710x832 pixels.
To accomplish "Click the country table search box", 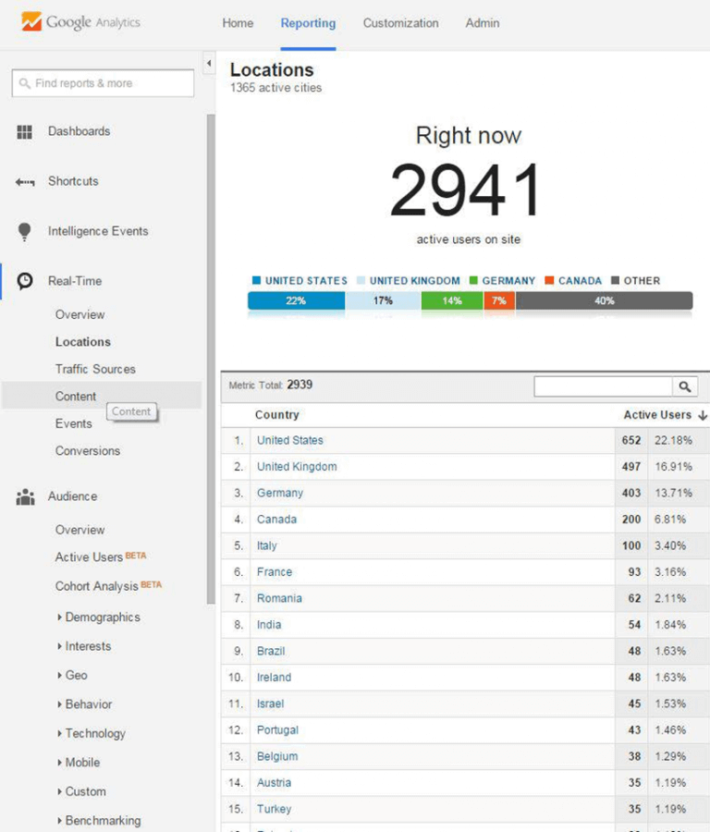I will [x=604, y=386].
